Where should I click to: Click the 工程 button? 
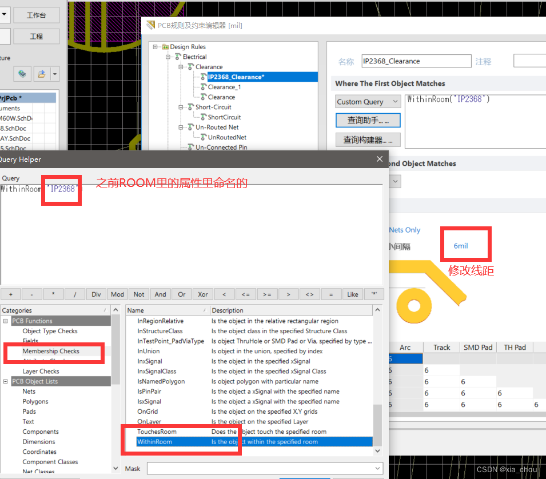37,36
